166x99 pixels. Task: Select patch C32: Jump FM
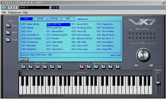click(104, 49)
